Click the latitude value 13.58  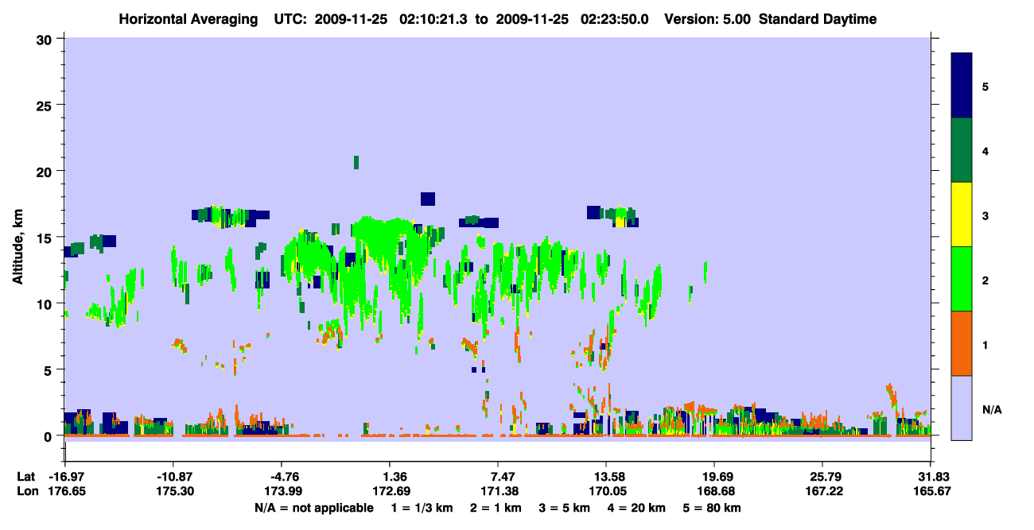pos(606,477)
